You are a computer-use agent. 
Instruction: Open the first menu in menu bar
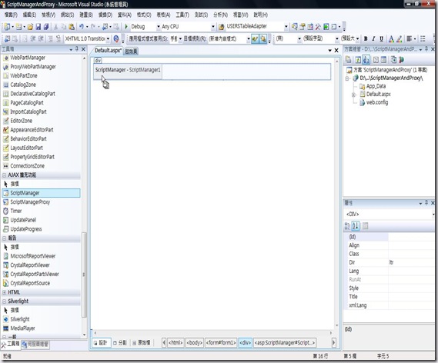[x=11, y=15]
